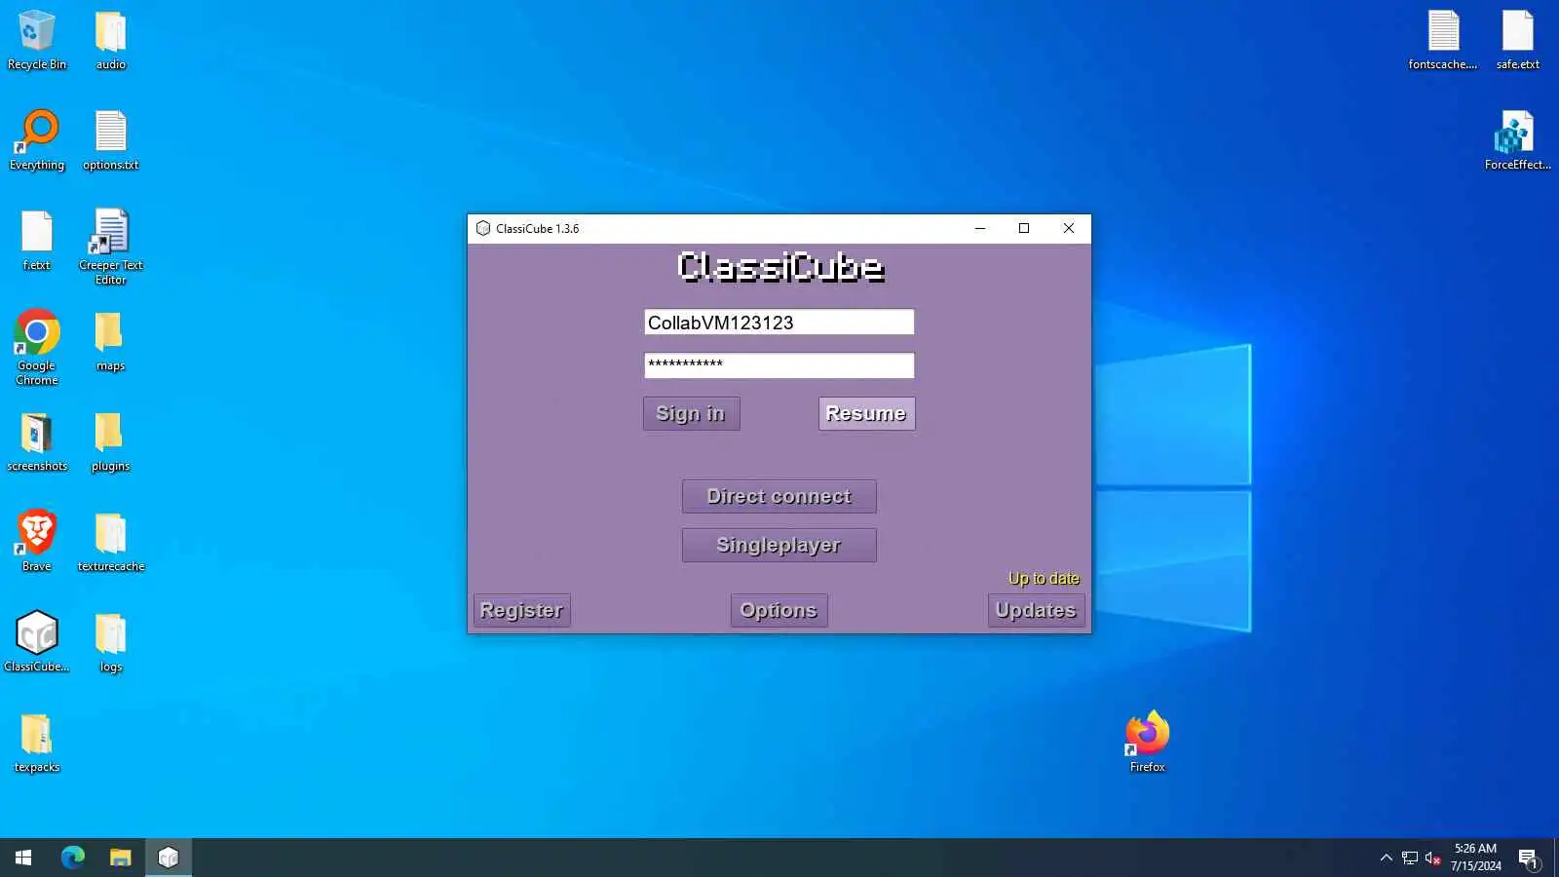Select the logs folder icon
Screen dimensions: 1559x877
click(110, 642)
